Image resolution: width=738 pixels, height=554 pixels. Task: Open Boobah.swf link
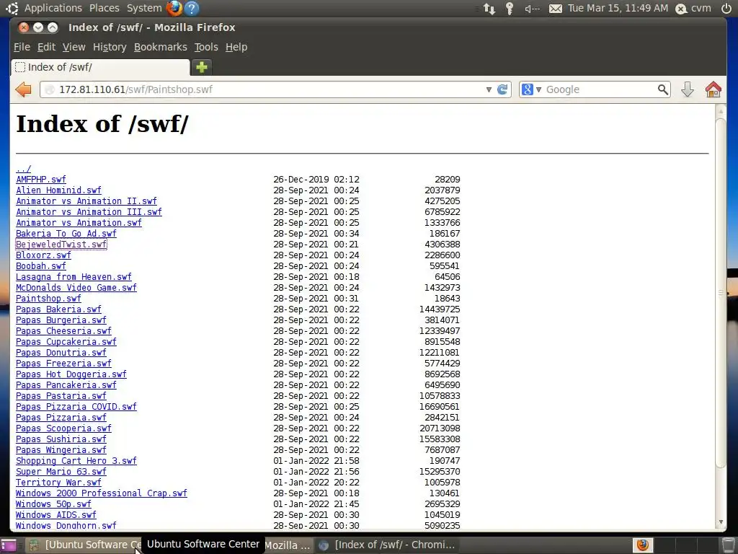pyautogui.click(x=41, y=266)
